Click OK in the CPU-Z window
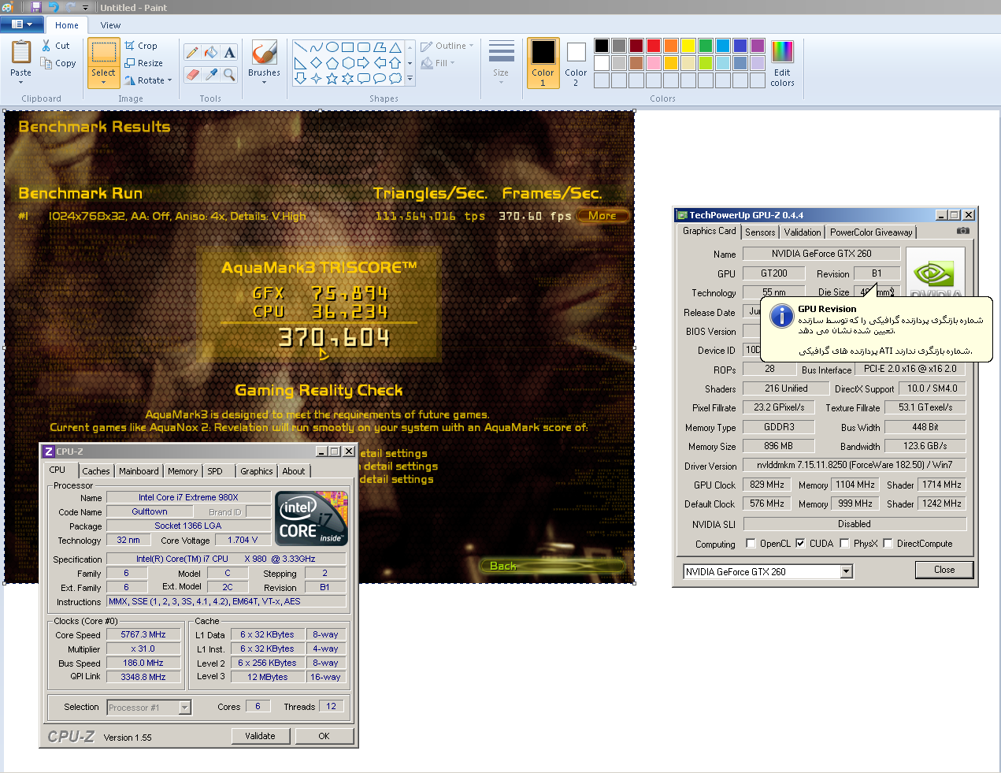Viewport: 1001px width, 773px height. pos(324,736)
